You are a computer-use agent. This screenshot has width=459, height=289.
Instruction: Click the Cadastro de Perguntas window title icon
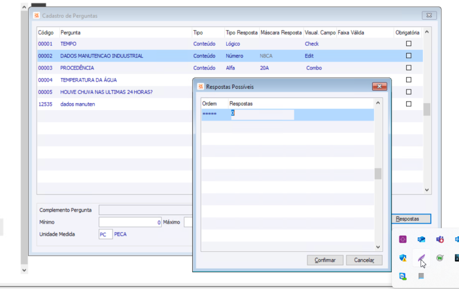coord(37,15)
